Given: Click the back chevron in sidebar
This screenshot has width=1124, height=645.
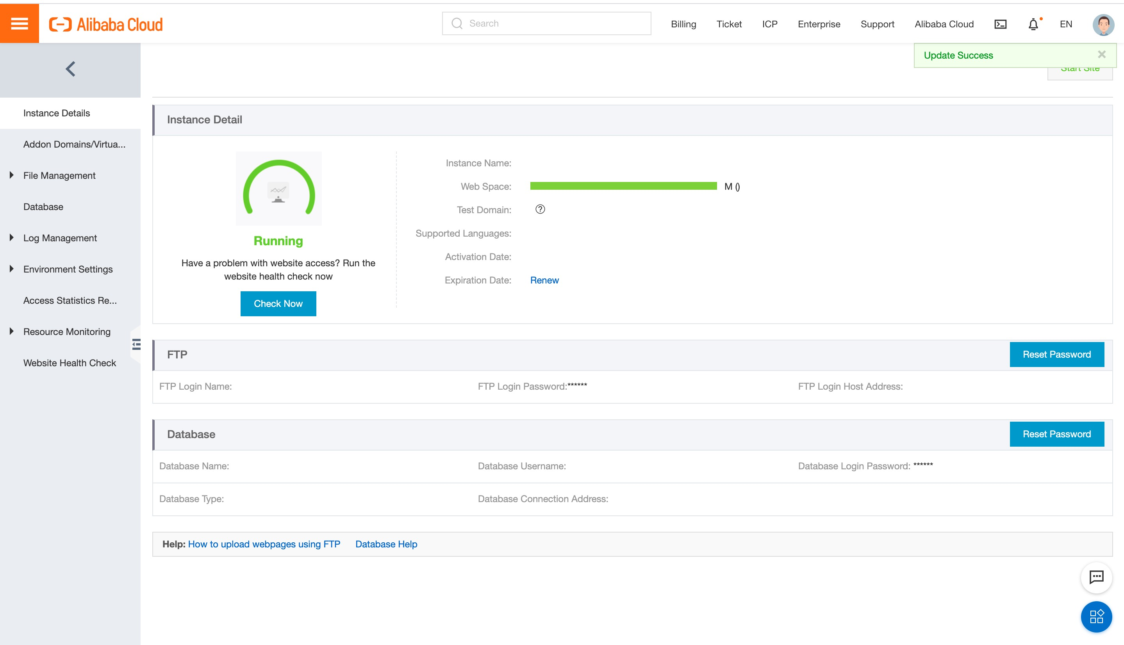Looking at the screenshot, I should 70,69.
